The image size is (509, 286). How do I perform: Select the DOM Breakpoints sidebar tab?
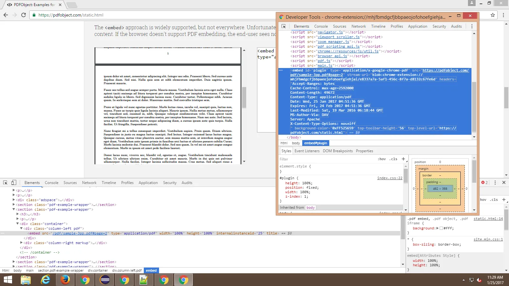338,151
